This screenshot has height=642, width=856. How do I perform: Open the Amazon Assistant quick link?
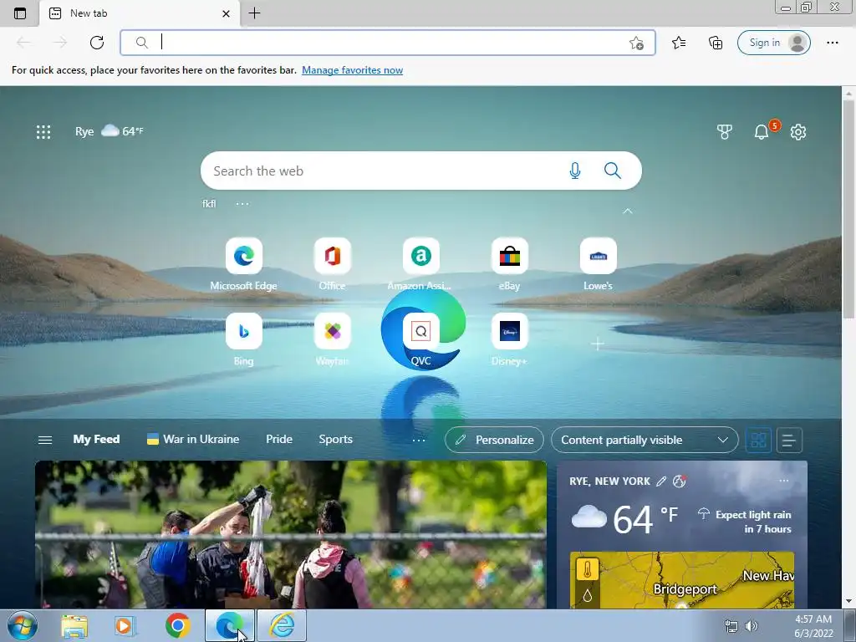(x=420, y=263)
